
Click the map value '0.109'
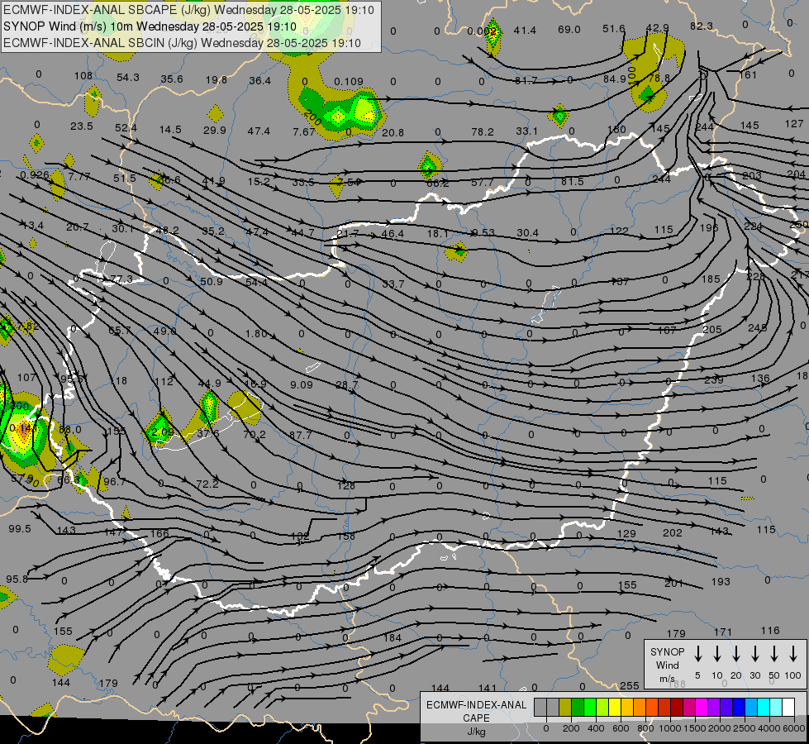tap(348, 82)
